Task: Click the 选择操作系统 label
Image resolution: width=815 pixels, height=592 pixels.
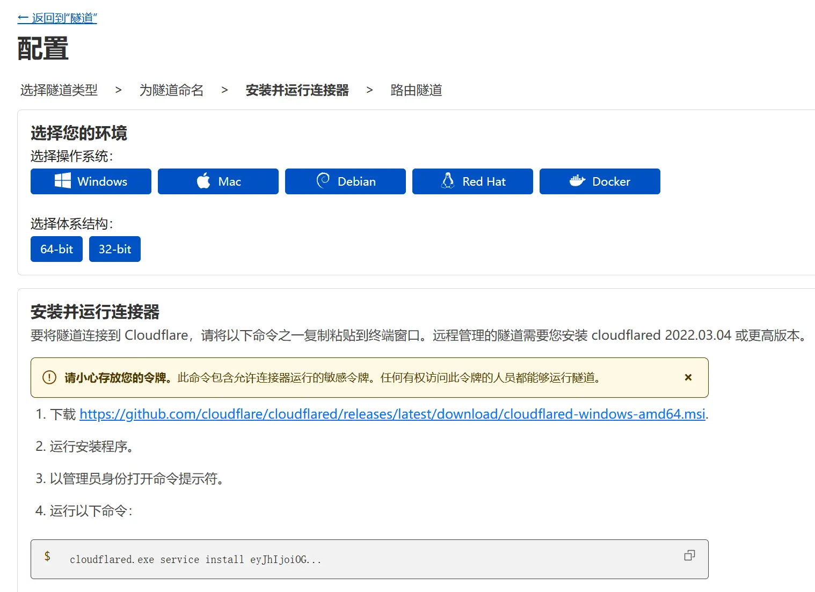Action: click(72, 156)
